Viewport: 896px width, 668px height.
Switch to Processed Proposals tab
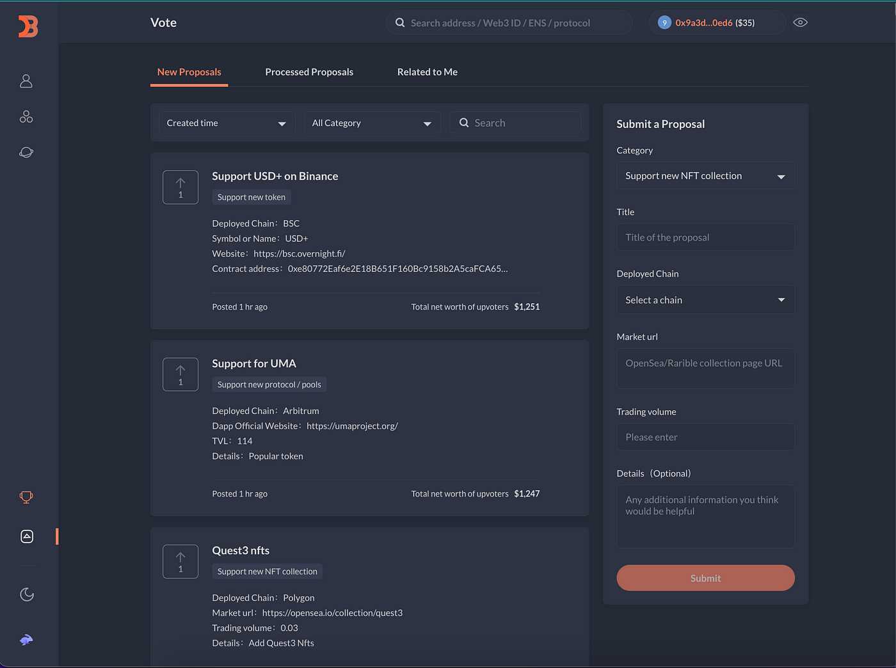[309, 72]
